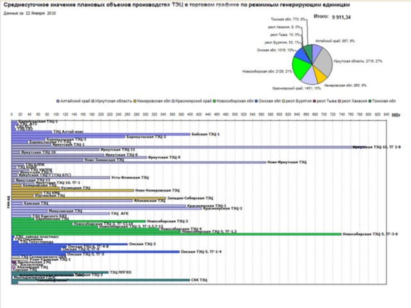Image resolution: width=411 pixels, height=308 pixels.
Task: Click the yellow Кемеровская pie slice
Action: coord(320,76)
